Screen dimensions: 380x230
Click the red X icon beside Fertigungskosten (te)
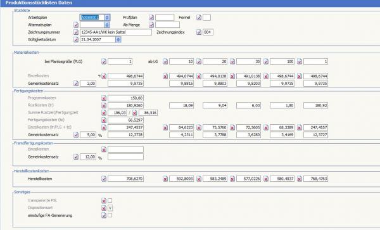[104, 120]
